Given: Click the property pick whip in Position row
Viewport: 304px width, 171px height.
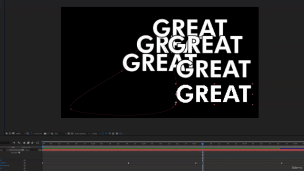Looking at the screenshot, I should [x=24, y=163].
